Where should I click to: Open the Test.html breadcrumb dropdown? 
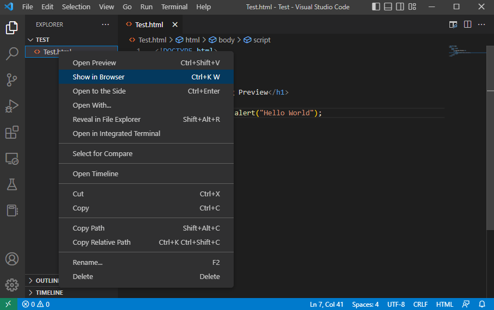coord(148,40)
